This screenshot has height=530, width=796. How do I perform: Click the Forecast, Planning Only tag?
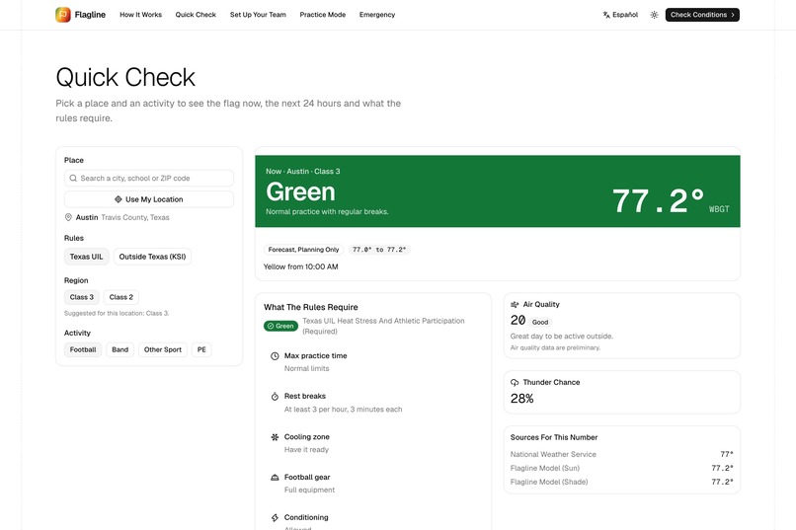[303, 250]
